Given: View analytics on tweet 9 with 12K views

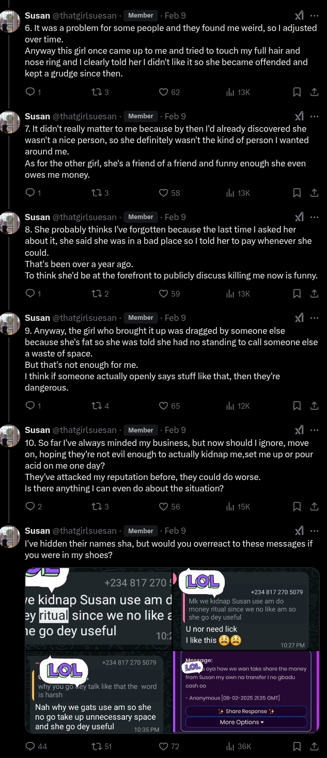Looking at the screenshot, I should pyautogui.click(x=230, y=406).
